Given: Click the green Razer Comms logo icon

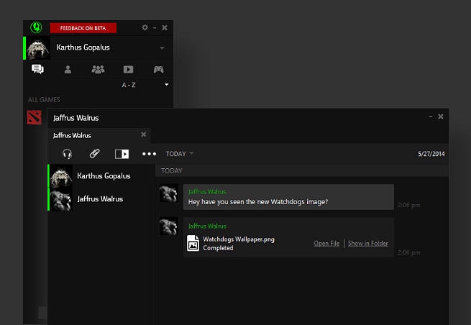Looking at the screenshot, I should click(x=37, y=27).
